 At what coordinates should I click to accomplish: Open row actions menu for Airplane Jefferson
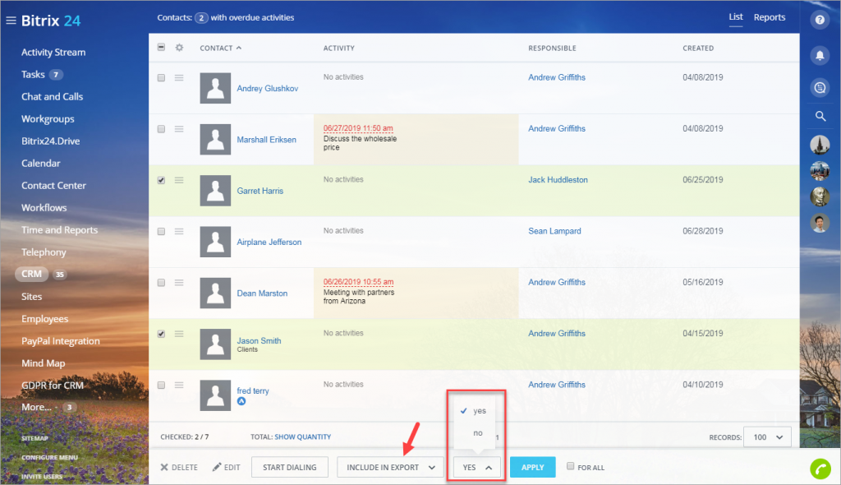179,232
